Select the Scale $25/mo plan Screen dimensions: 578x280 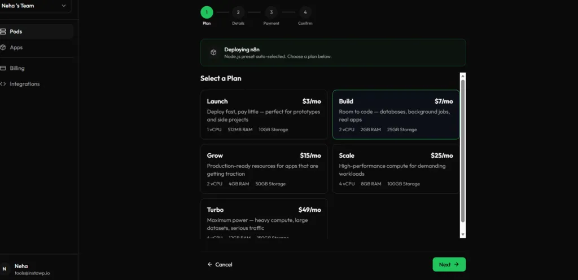pos(396,168)
